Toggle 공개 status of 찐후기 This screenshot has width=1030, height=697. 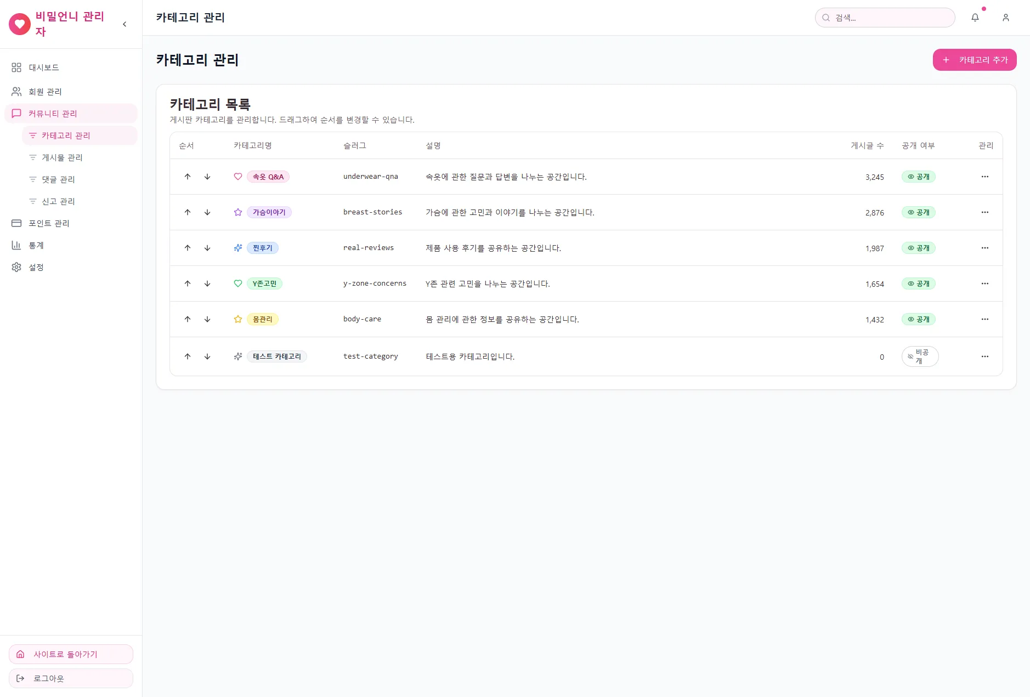tap(919, 248)
